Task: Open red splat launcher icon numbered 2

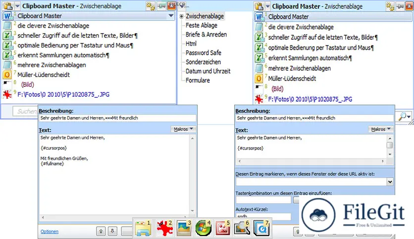Action: [x=164, y=228]
